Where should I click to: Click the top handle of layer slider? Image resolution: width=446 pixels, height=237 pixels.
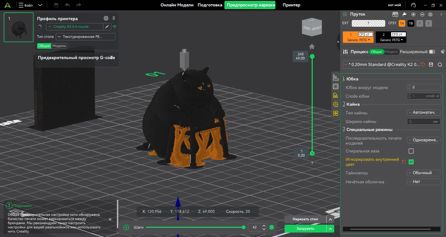312,56
